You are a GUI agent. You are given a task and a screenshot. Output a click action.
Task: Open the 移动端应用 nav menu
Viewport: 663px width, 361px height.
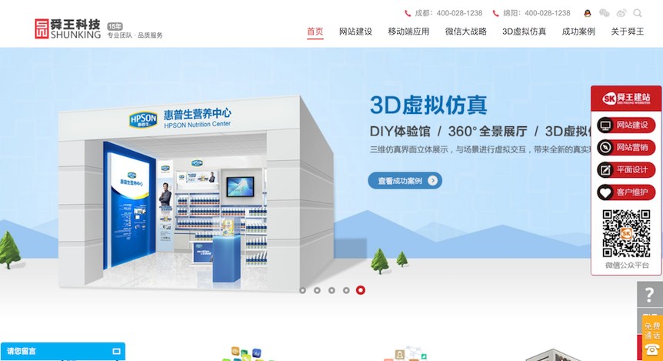(x=408, y=32)
